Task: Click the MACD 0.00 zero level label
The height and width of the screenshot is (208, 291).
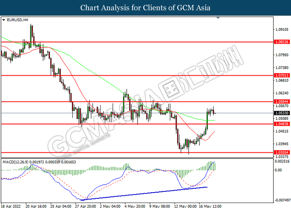Action: coord(278,170)
